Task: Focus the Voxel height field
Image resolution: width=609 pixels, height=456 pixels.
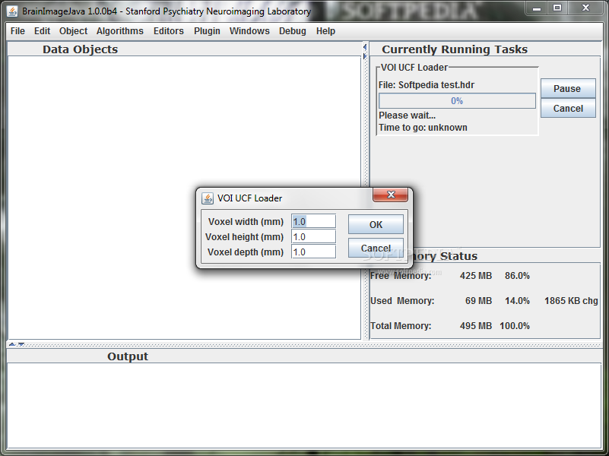Action: point(313,236)
